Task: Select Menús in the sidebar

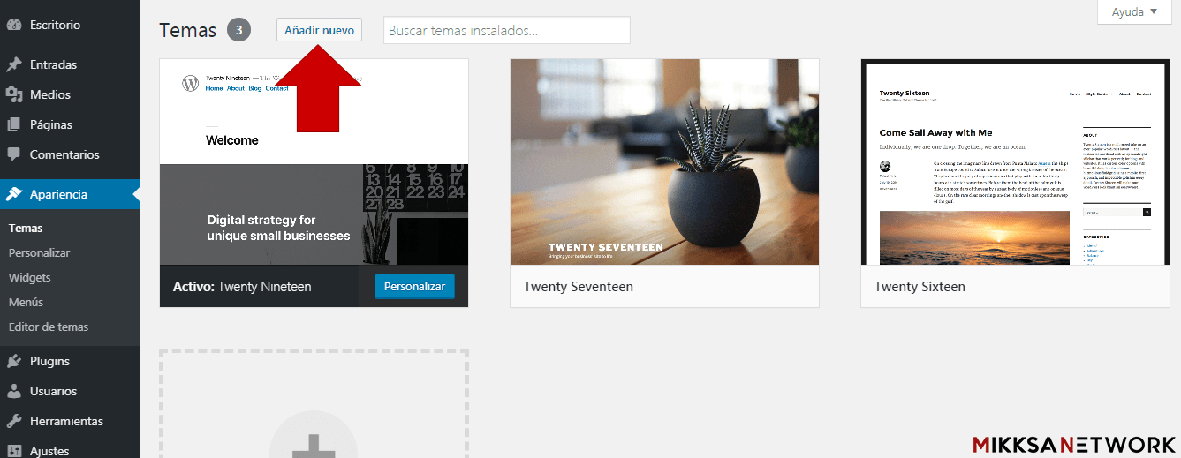Action: pyautogui.click(x=26, y=302)
